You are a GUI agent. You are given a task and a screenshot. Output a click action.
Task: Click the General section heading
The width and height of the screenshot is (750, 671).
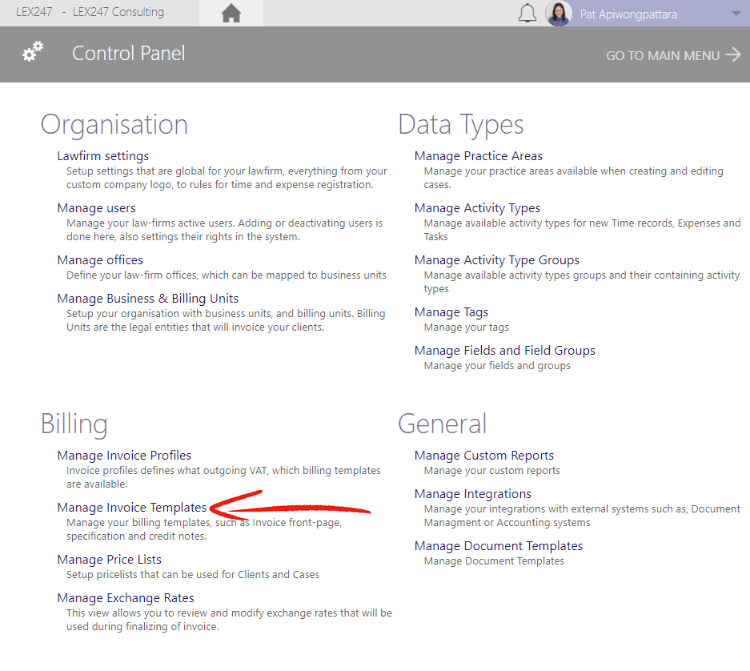pyautogui.click(x=443, y=424)
